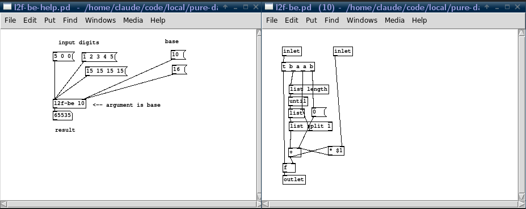This screenshot has width=526, height=209.
Task: Open Put menu in l2f-be.pd window
Action: point(312,20)
